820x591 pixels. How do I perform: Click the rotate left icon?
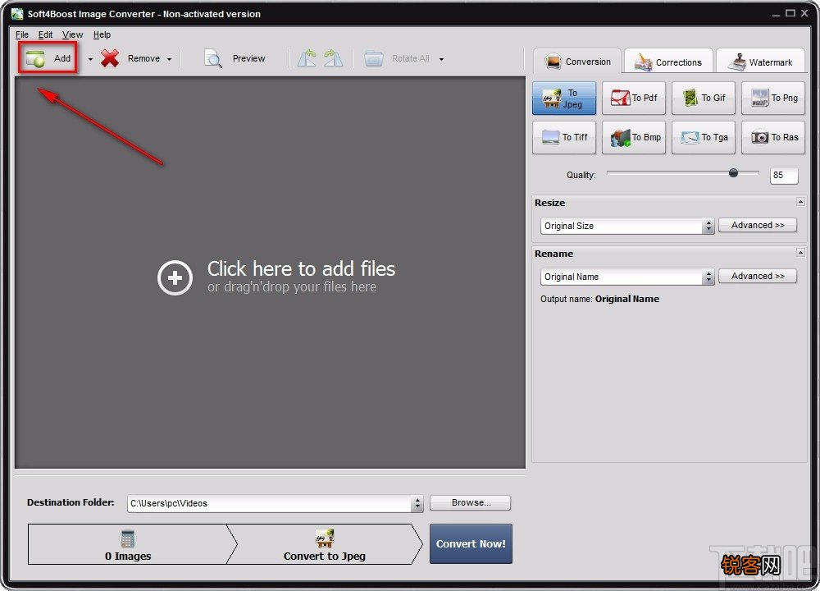pos(307,58)
